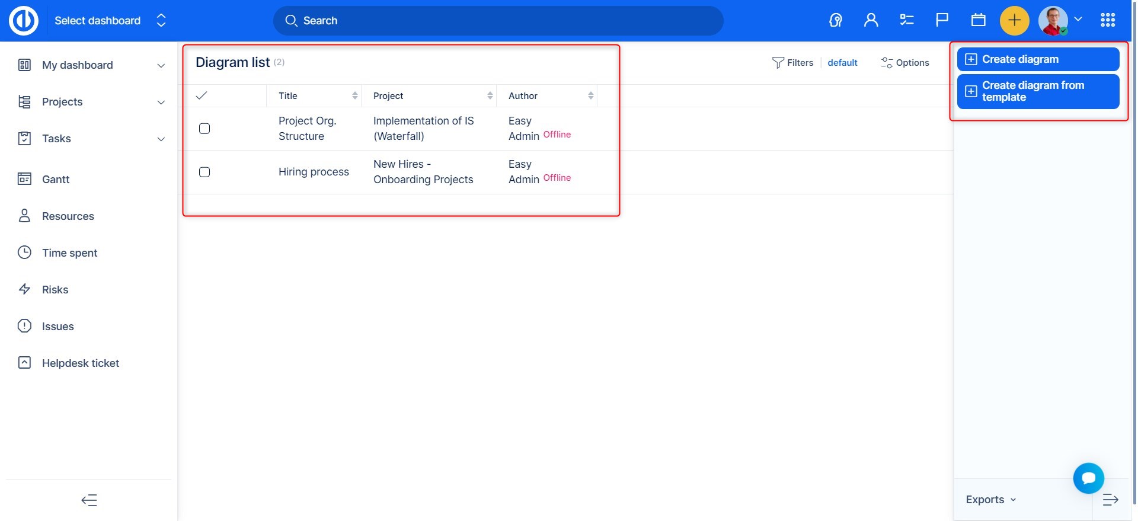Check the Project Org. Structure row checkbox

click(204, 129)
